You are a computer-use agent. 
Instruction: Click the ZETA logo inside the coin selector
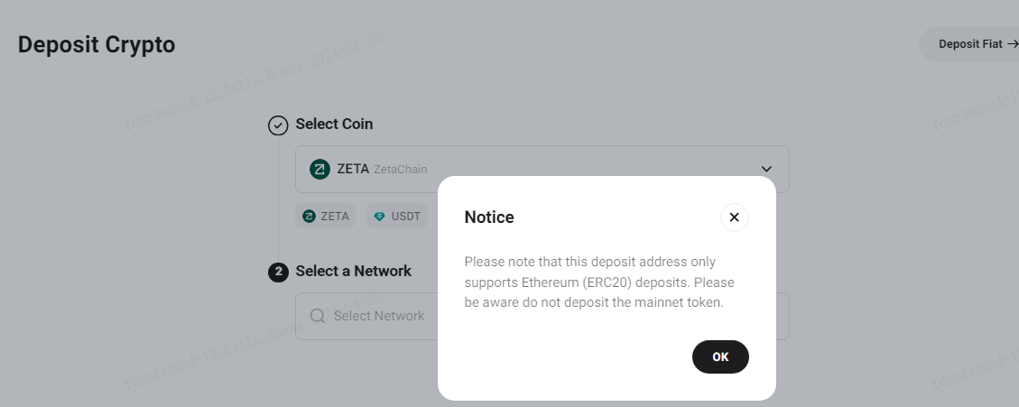[320, 169]
